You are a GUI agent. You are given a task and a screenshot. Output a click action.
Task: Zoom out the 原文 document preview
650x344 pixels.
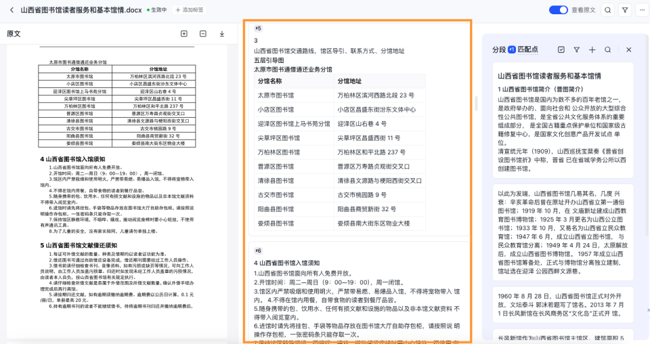[202, 34]
